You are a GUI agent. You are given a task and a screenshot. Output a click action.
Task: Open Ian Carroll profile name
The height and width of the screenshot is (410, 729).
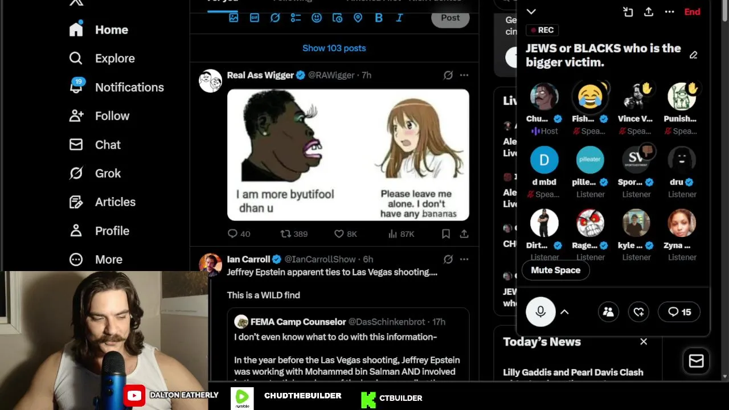click(248, 259)
